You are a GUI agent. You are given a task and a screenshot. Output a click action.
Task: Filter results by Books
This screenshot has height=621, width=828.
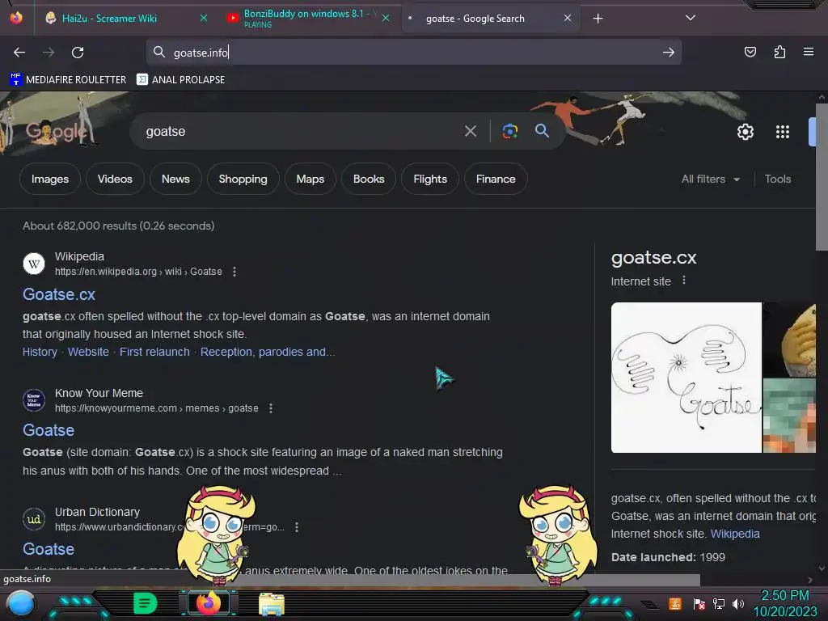(x=369, y=179)
